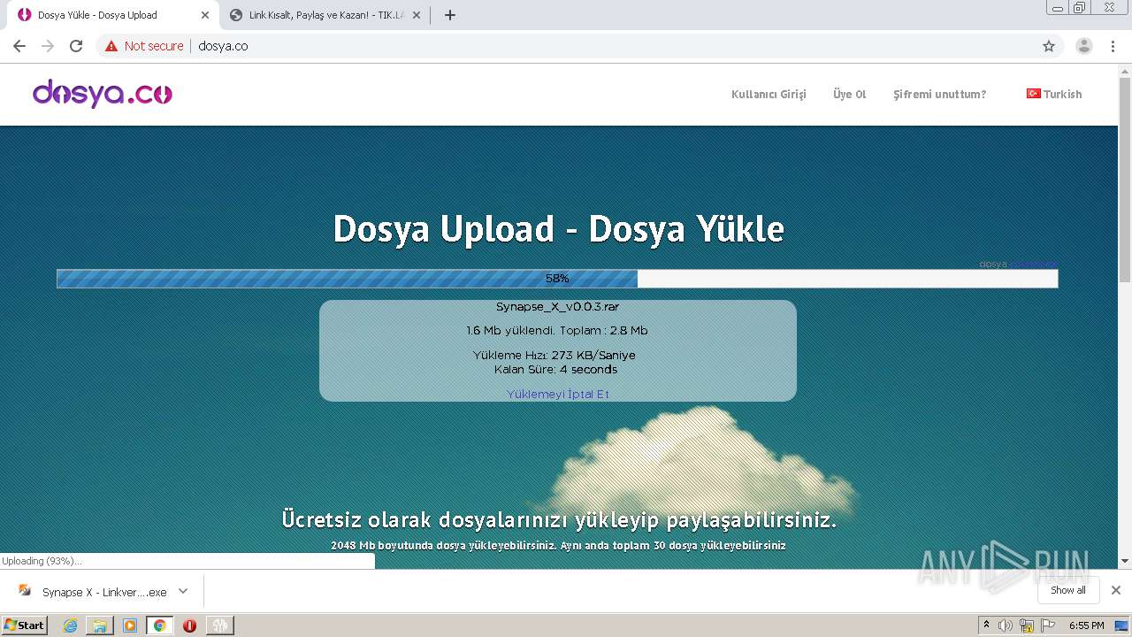This screenshot has height=637, width=1132.
Task: Select the Dosya Upload - Dosya Yükle heading
Action: [x=558, y=229]
